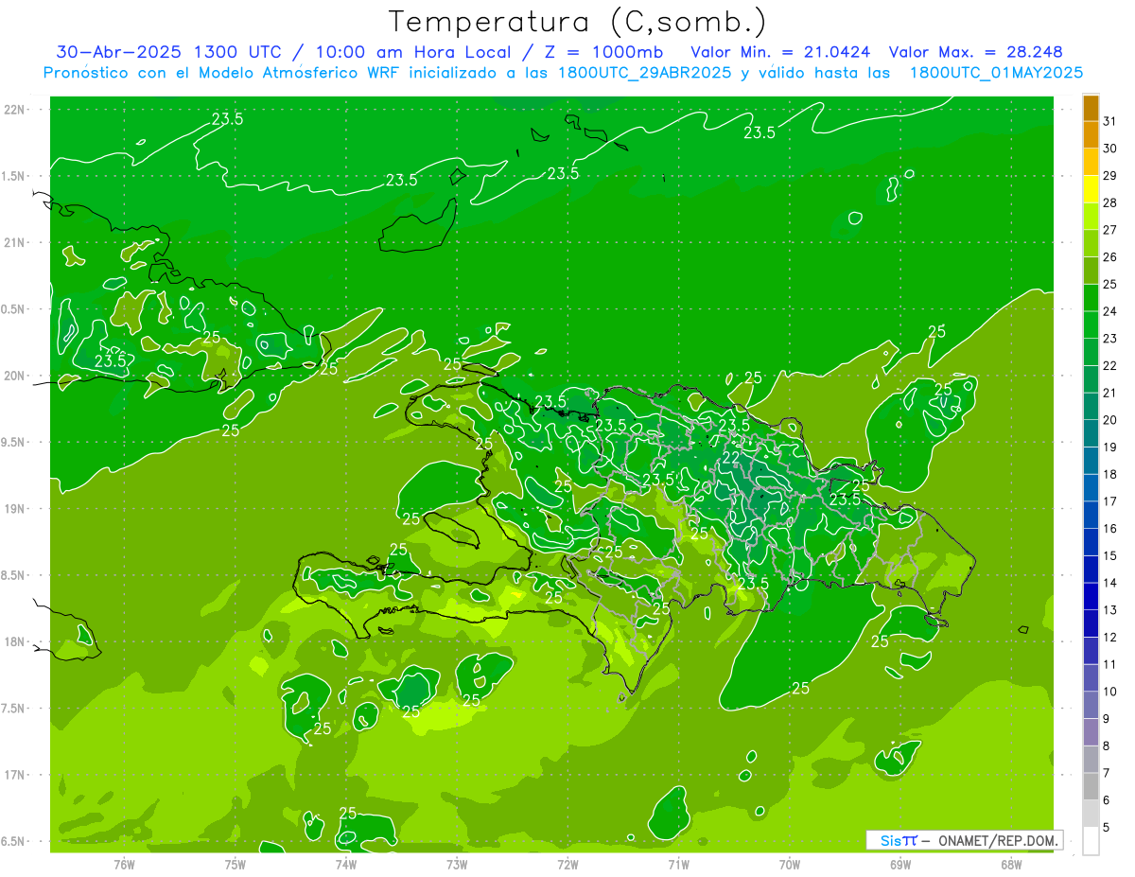
Task: Pick the green swatch between 23 and 24
Action: pos(1091,325)
